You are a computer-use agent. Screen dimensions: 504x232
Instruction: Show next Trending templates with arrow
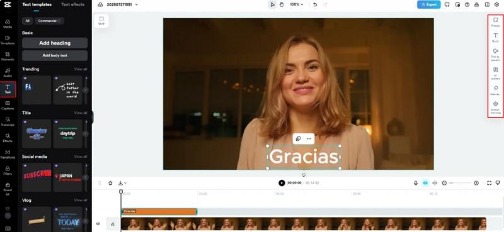86,90
